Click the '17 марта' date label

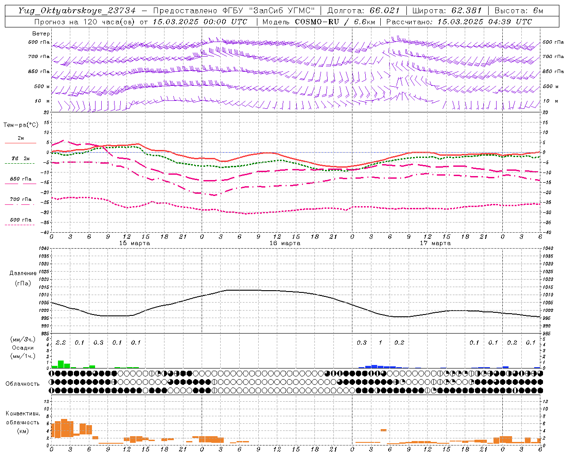(x=435, y=243)
